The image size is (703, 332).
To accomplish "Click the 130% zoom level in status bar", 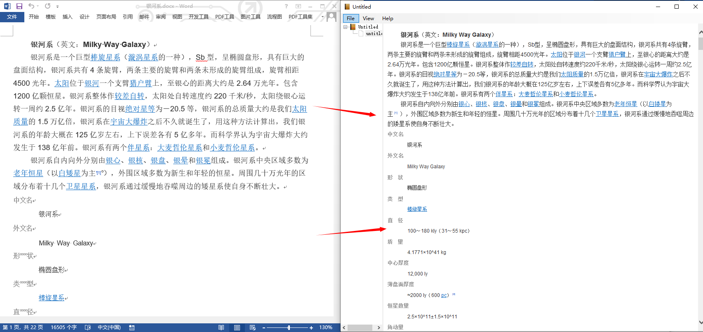I will tap(326, 327).
